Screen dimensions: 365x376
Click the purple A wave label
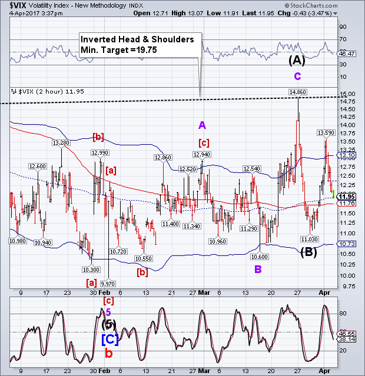(202, 124)
